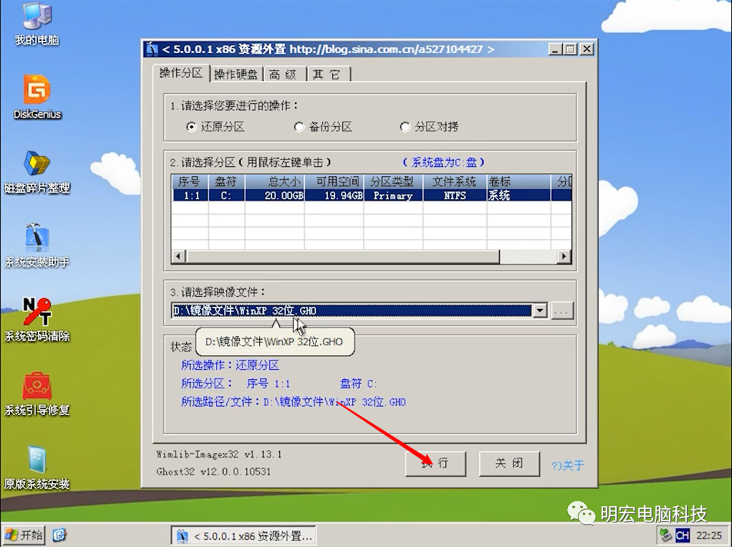Select the 还原分区 radio button
Viewport: 732px width, 547px height.
click(x=191, y=127)
